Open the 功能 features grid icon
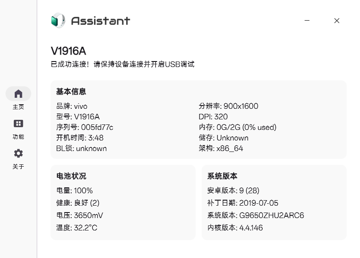Screen dimensions: 360x258 click(x=18, y=123)
